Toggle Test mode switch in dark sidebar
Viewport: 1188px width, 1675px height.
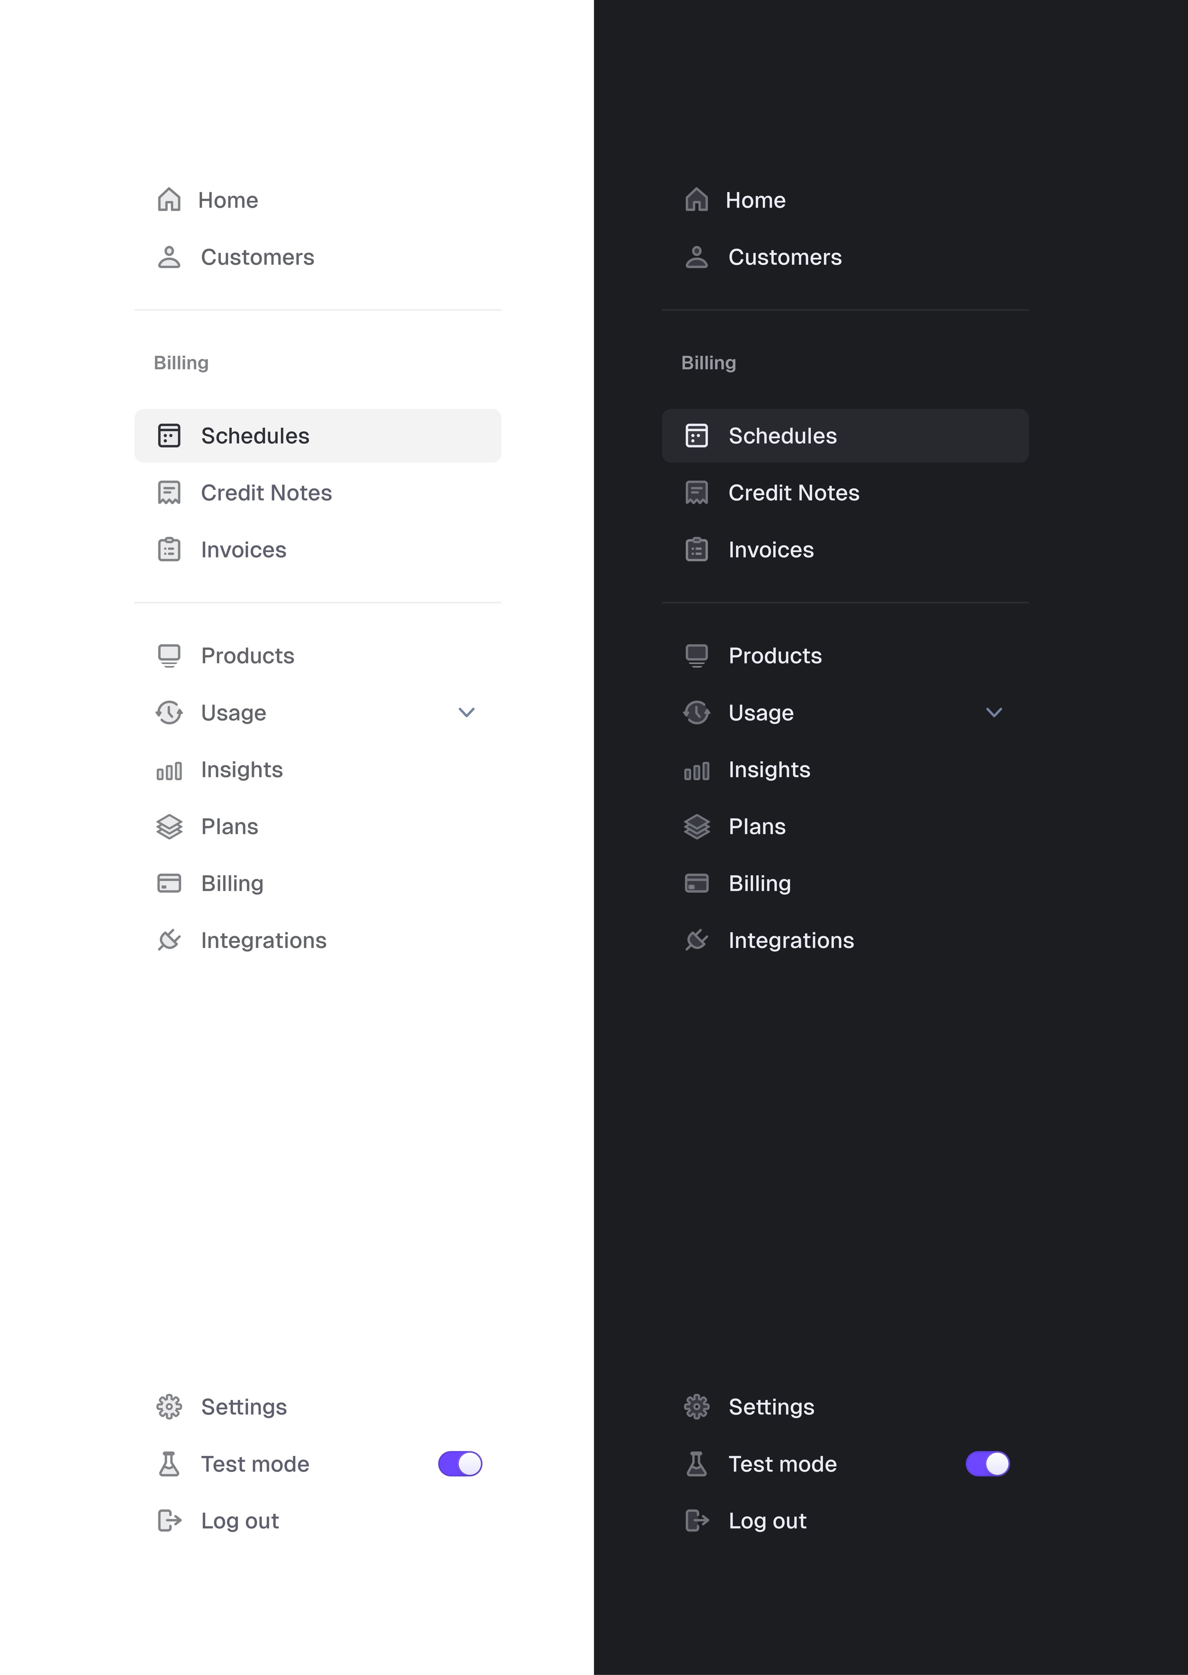(x=988, y=1464)
